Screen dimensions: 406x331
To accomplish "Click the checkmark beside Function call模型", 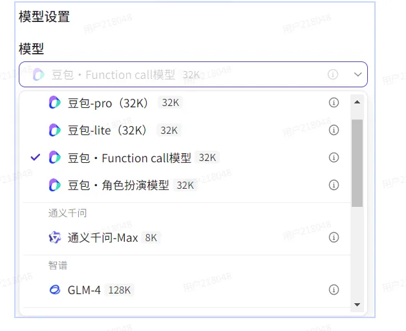I will (x=35, y=157).
